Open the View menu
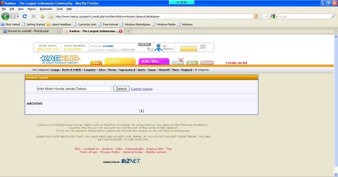The width and height of the screenshot is (338, 177). [x=21, y=9]
